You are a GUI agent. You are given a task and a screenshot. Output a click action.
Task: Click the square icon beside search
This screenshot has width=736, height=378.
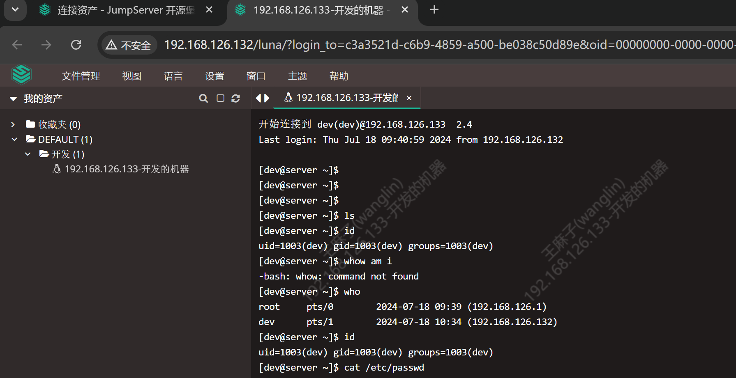(220, 99)
